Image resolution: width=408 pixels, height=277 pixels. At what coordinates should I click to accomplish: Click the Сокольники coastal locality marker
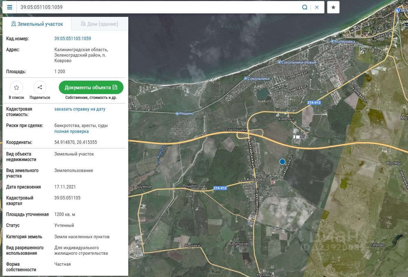tap(246, 79)
